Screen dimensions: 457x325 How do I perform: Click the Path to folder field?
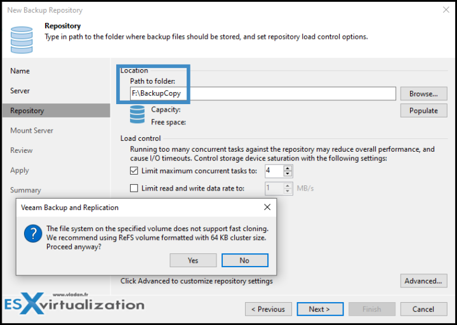(x=263, y=93)
